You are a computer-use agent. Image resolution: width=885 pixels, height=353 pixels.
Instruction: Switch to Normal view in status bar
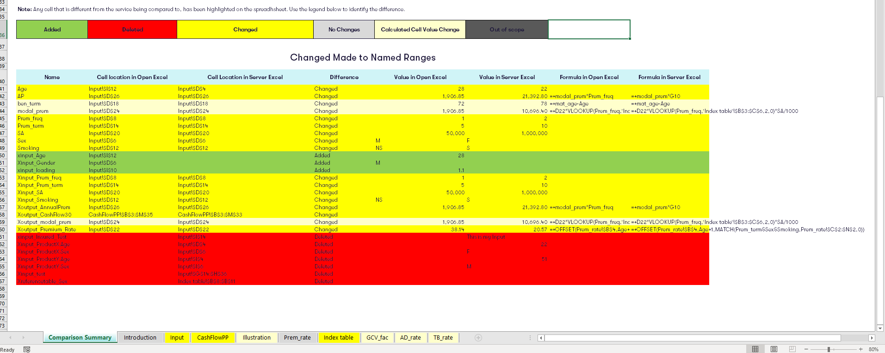755,349
